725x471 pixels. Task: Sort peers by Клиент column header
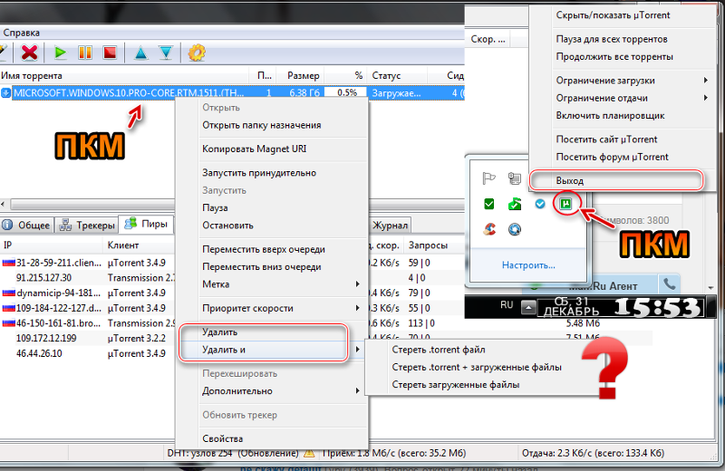tap(139, 245)
